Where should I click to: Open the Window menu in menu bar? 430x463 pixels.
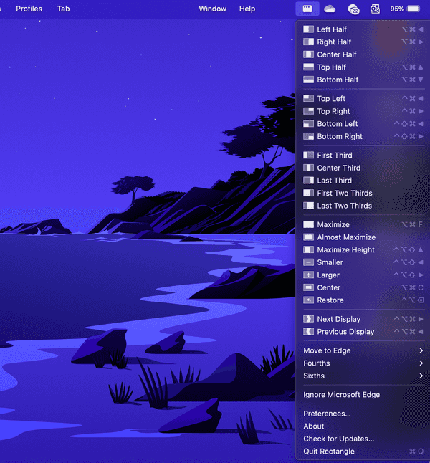point(213,9)
